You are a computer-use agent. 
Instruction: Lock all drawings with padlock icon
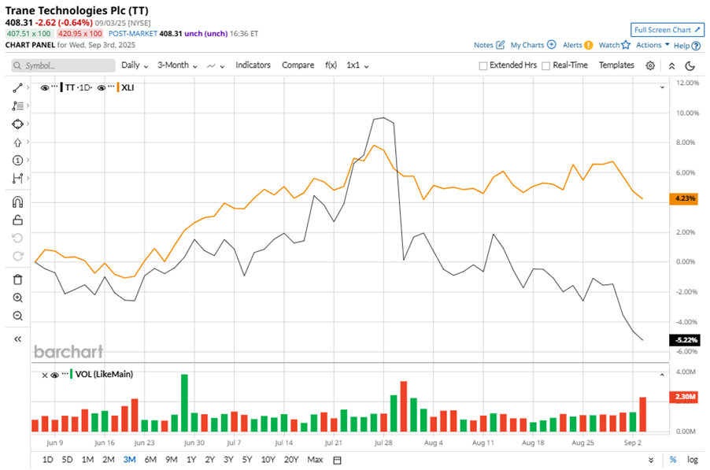17,220
